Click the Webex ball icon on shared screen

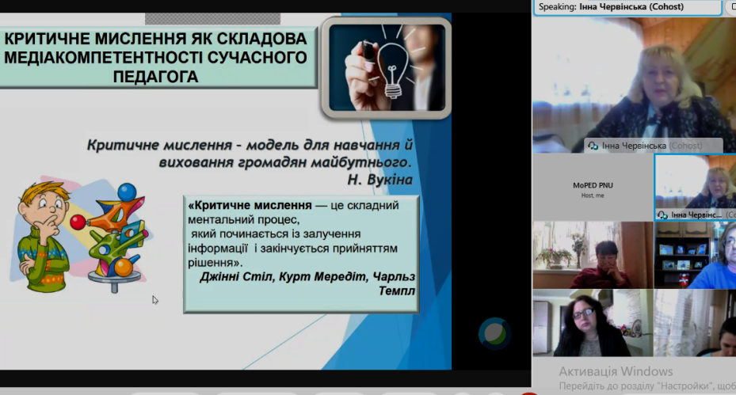coord(494,332)
